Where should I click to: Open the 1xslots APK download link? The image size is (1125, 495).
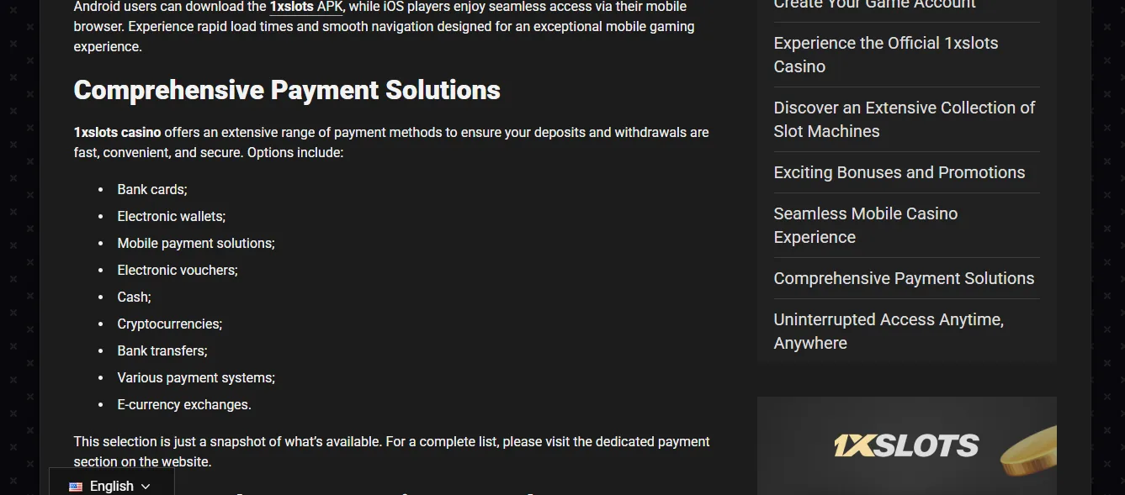tap(306, 7)
